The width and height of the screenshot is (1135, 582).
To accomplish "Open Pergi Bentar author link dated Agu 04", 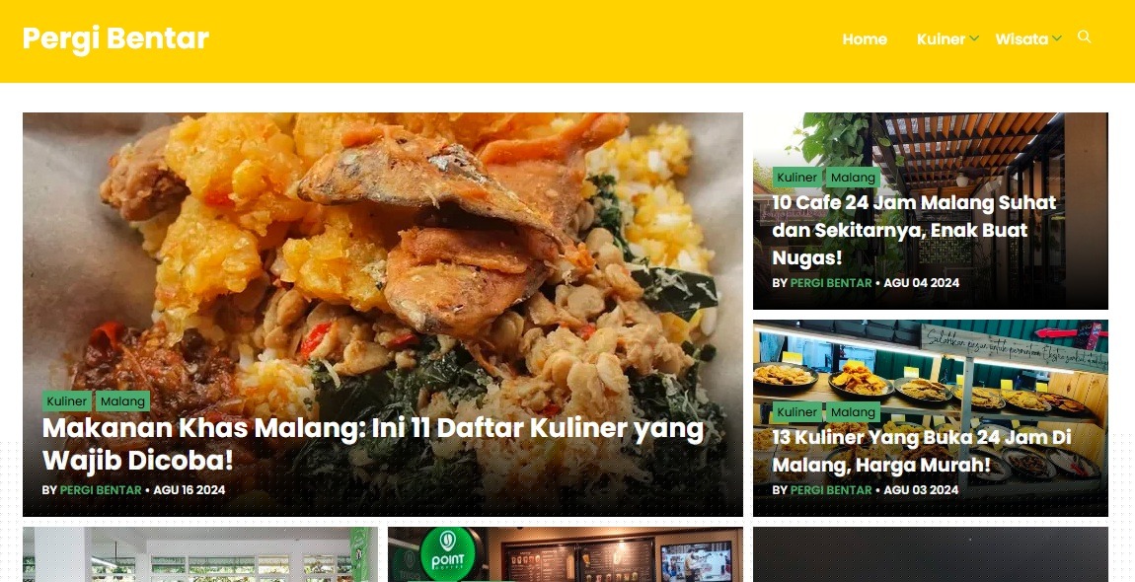I will [x=831, y=283].
